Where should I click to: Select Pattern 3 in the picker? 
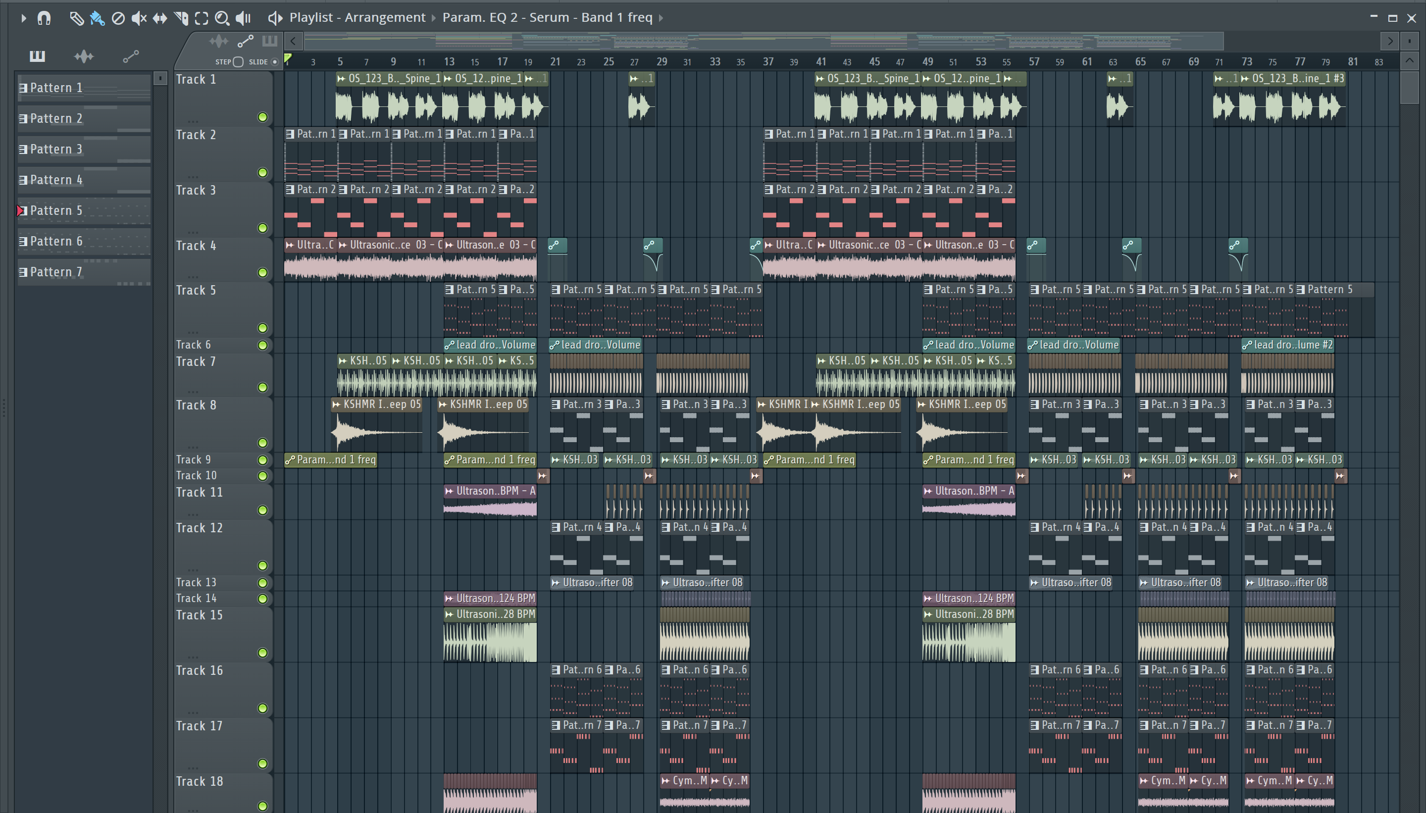click(84, 149)
